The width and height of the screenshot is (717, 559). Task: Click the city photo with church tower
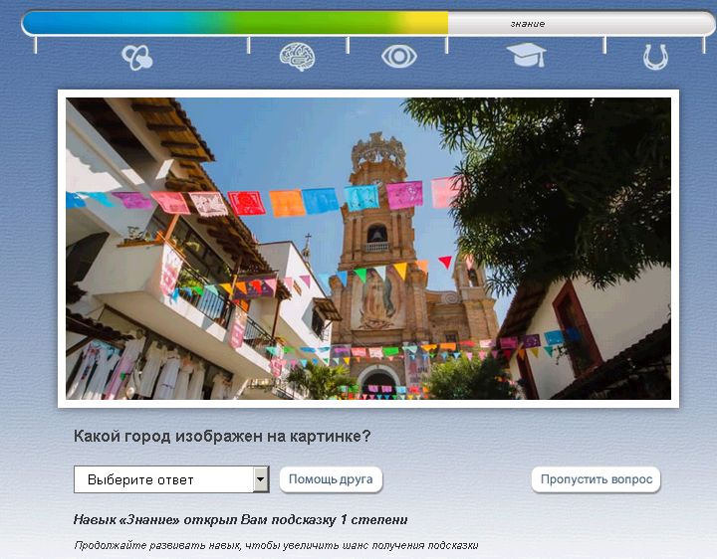point(368,249)
